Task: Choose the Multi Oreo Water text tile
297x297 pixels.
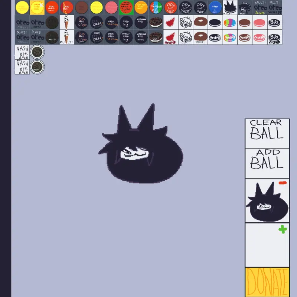Action: tap(275, 7)
